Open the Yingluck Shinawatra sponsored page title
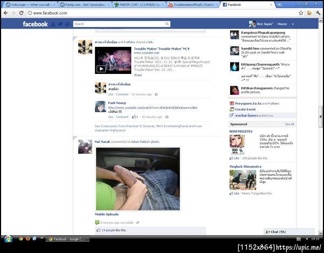Image resolution: width=324 pixels, height=253 pixels. [245, 167]
